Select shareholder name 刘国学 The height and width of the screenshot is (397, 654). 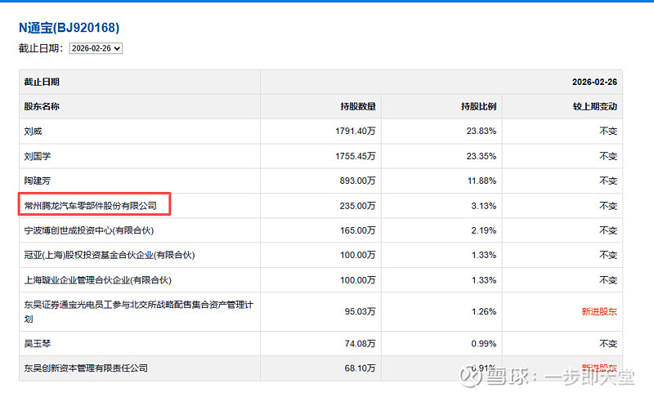click(37, 156)
